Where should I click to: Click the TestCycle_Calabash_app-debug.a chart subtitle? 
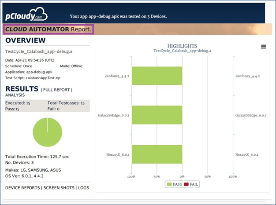(x=182, y=51)
